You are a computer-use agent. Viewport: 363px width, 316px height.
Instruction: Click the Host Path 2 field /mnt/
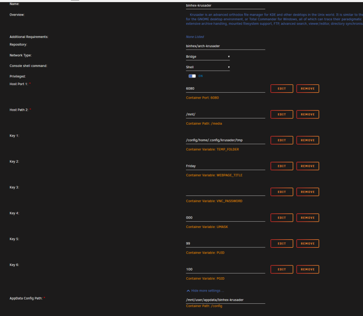click(225, 115)
